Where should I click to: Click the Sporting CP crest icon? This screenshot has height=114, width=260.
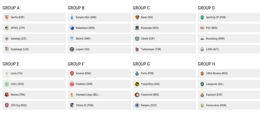point(202,17)
